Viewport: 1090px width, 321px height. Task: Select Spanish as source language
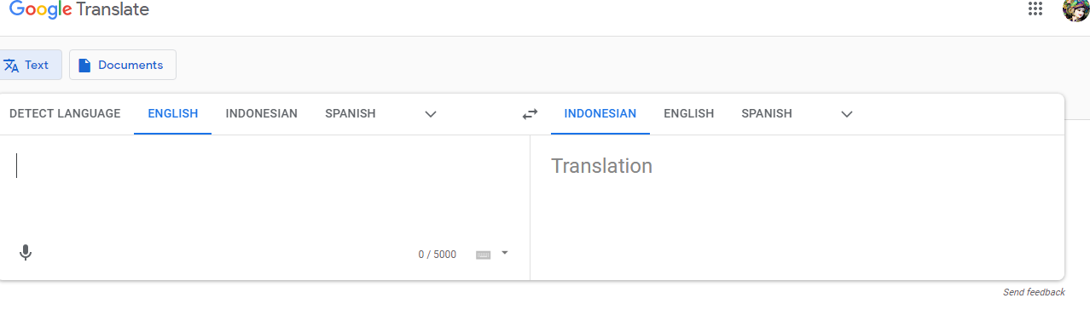350,113
